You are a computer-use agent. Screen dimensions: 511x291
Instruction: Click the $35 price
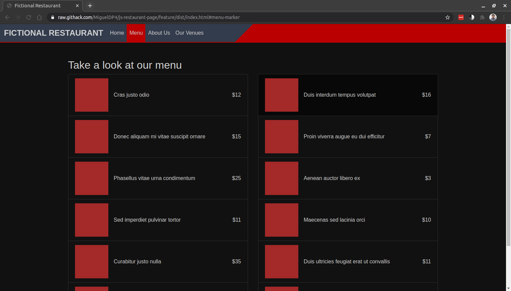click(236, 262)
